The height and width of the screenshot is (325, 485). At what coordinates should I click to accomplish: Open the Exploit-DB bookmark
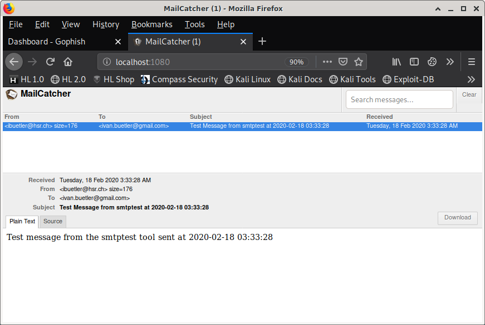pos(408,79)
